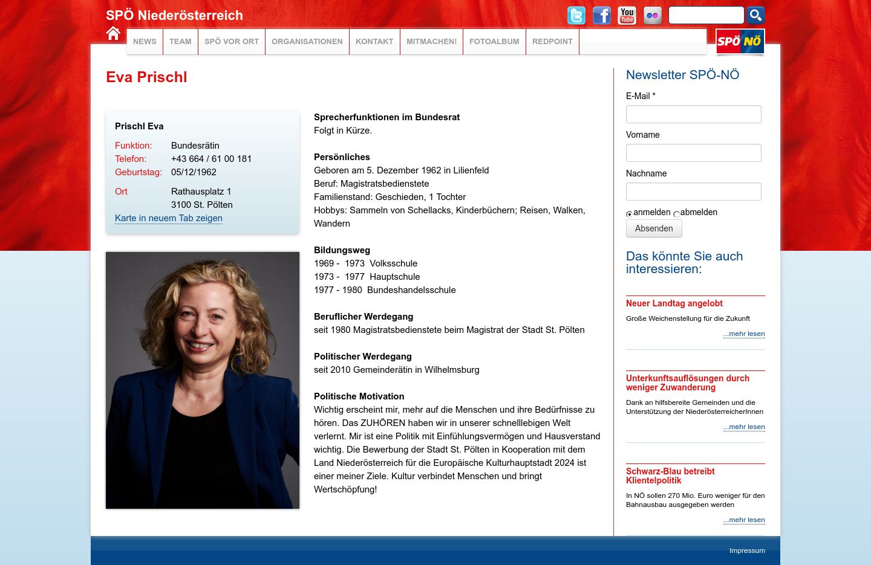
Task: Click the Sprecherfunktionen im Bundesrat heading
Action: tap(387, 117)
